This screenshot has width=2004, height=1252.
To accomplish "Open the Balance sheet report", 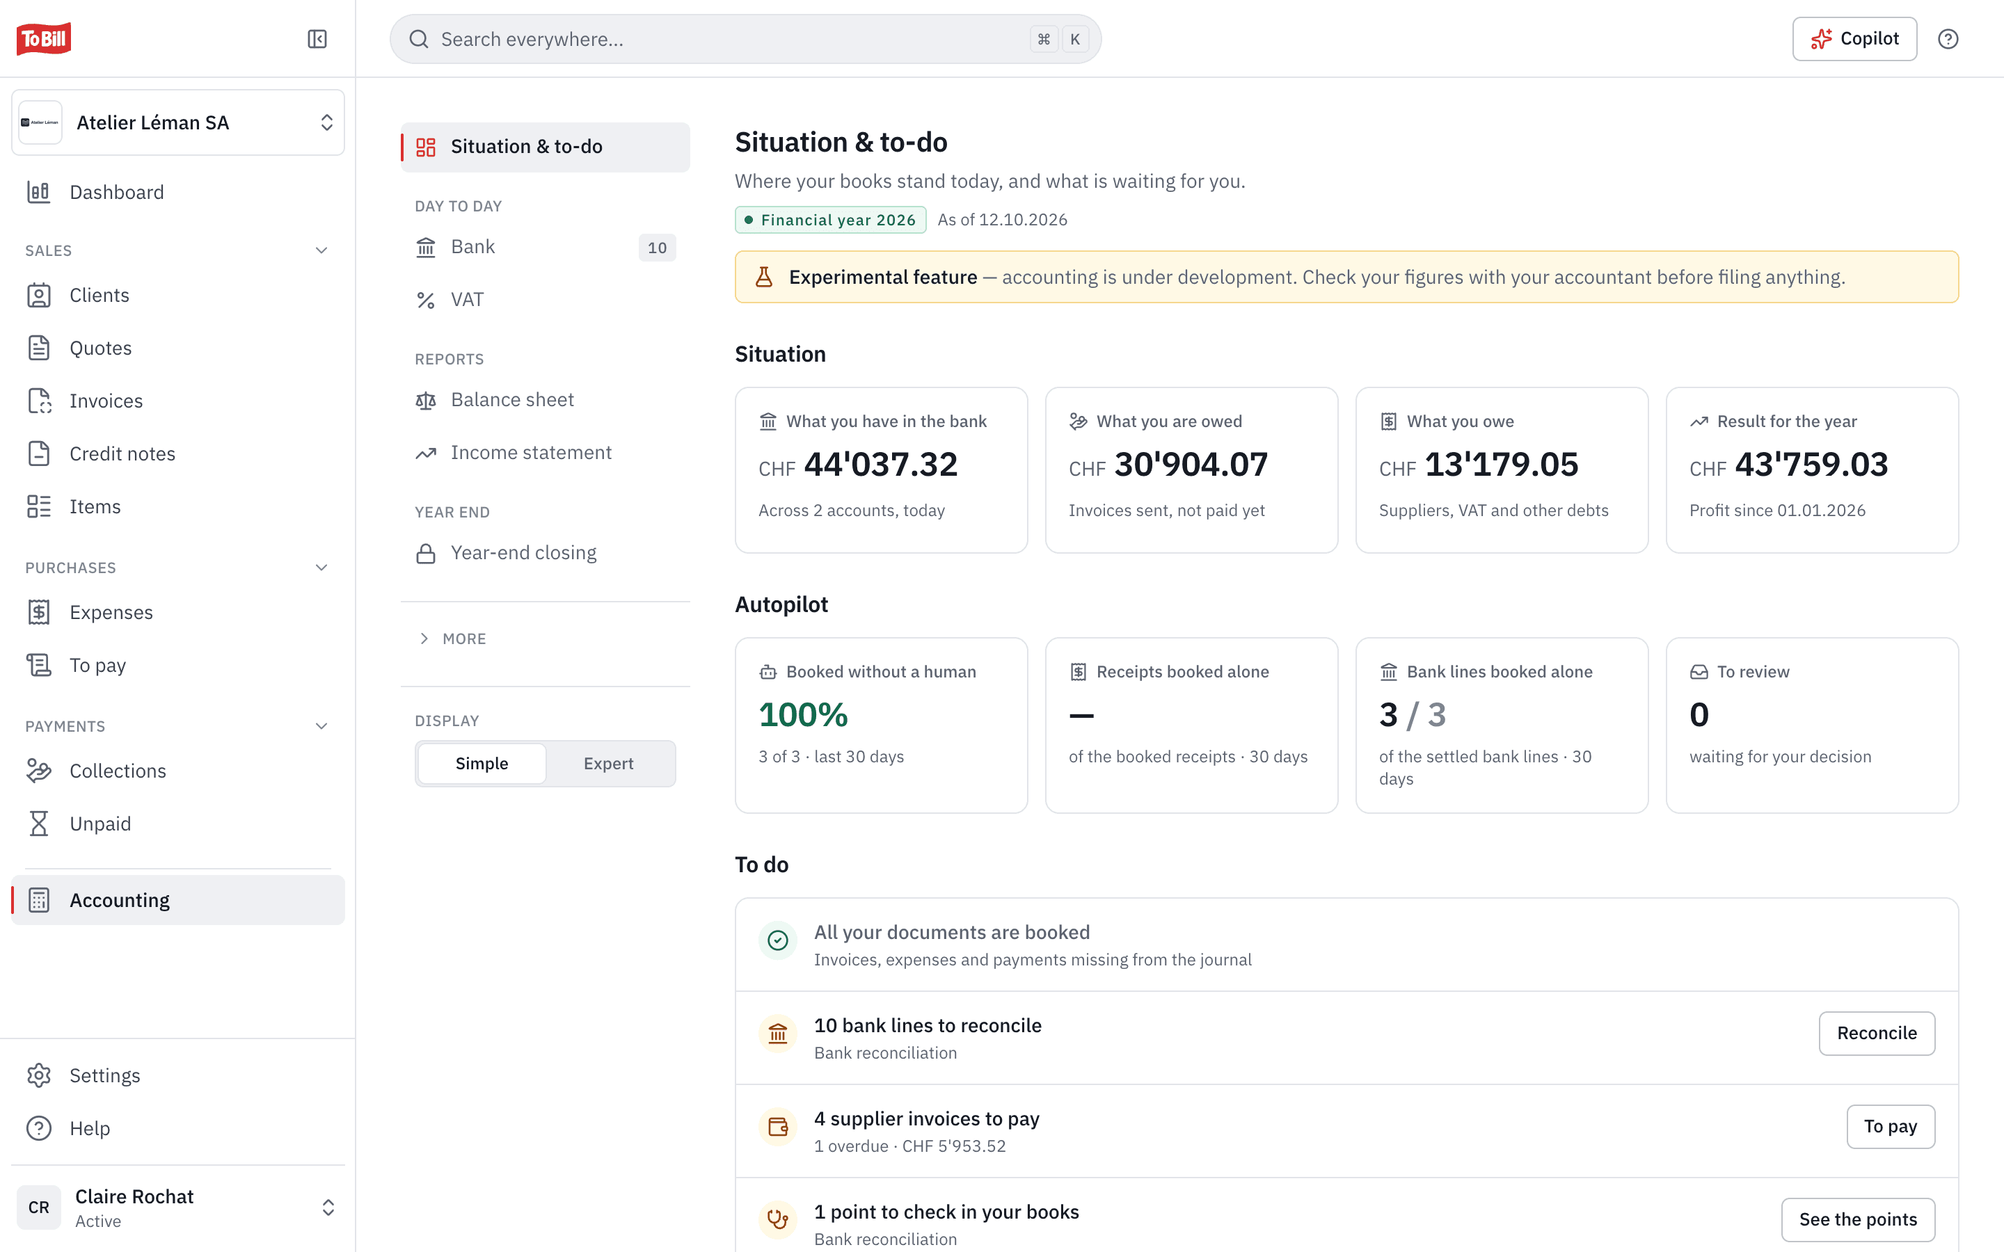I will 546,400.
